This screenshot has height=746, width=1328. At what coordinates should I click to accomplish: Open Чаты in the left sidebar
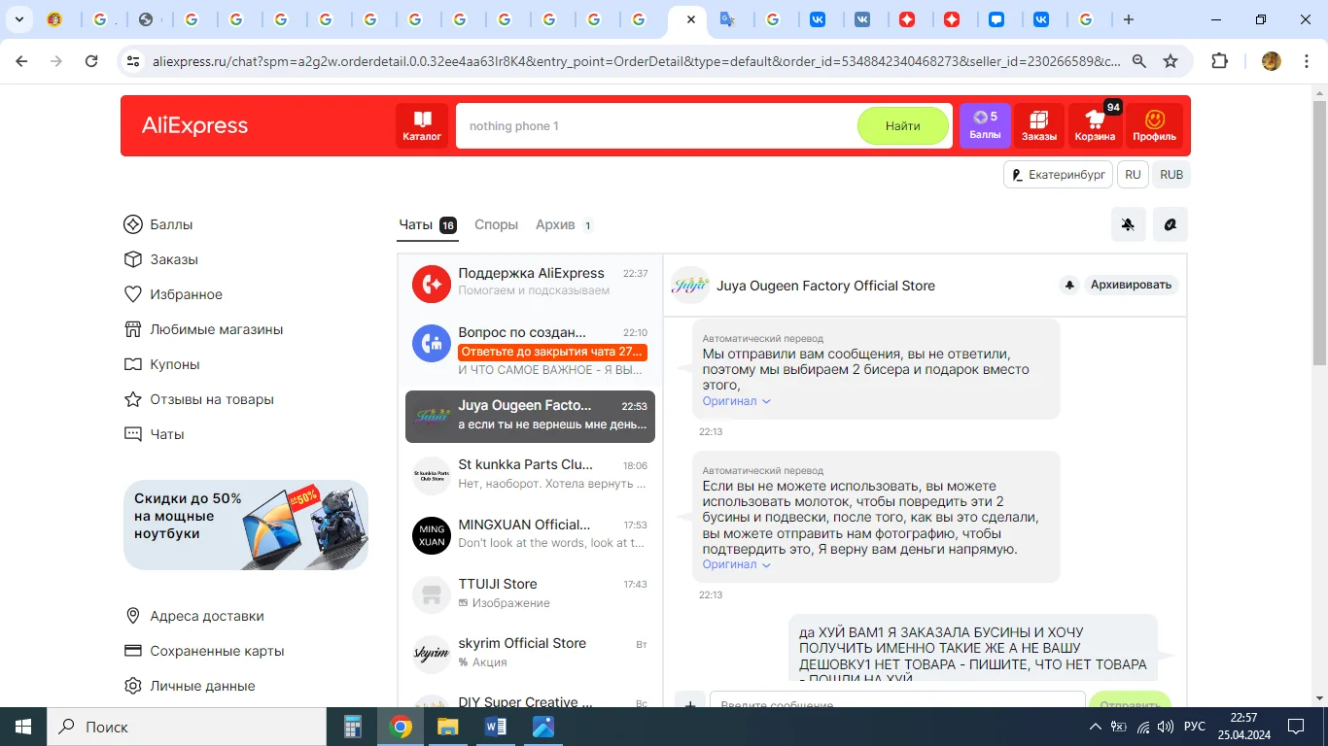[154, 434]
